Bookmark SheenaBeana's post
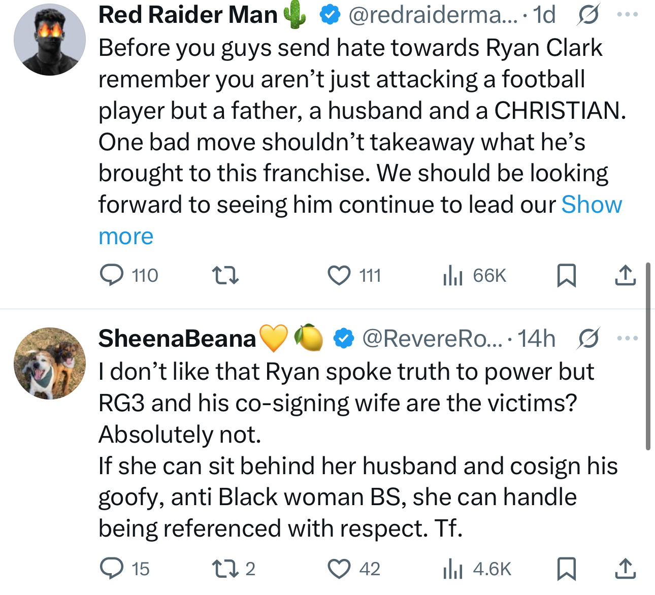655x595 pixels. tap(567, 569)
